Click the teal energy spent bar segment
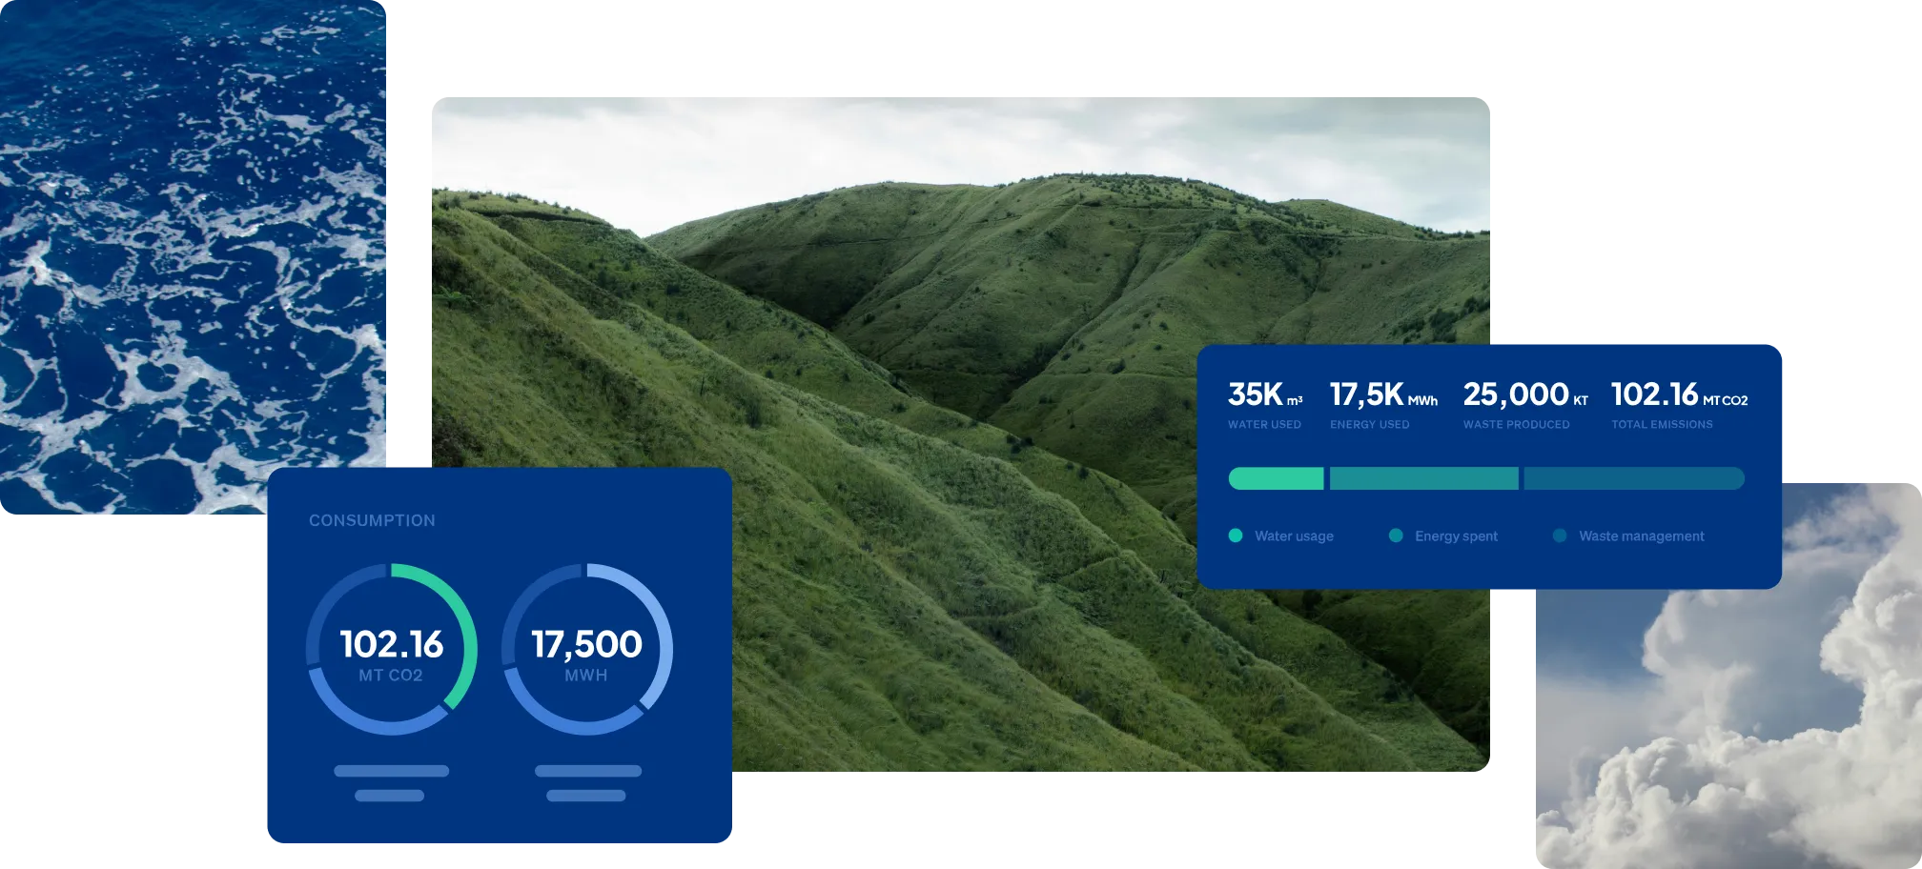Screen dimensions: 1922x869 pyautogui.click(x=1423, y=478)
